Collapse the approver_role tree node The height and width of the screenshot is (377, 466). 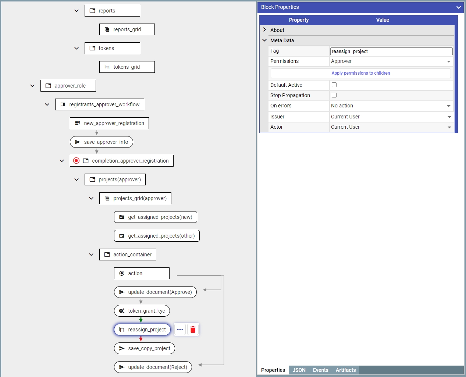point(32,86)
